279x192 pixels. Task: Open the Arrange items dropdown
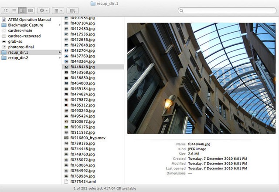tap(58, 10)
